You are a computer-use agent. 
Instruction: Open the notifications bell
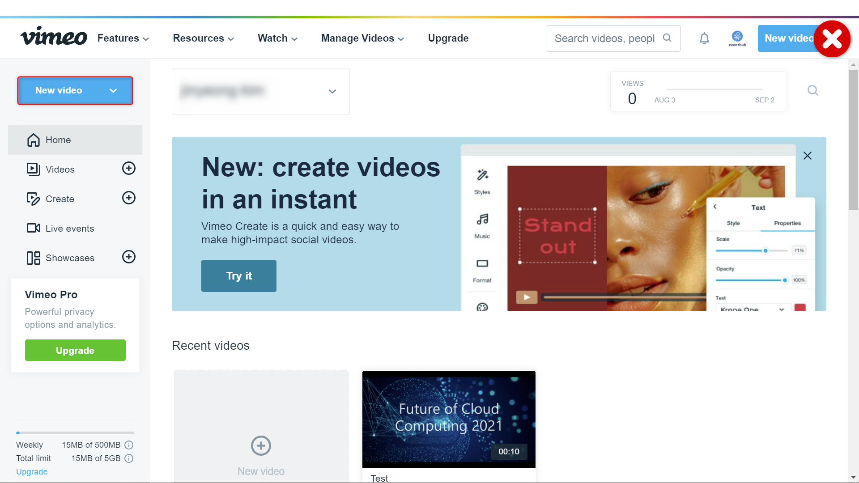point(704,38)
